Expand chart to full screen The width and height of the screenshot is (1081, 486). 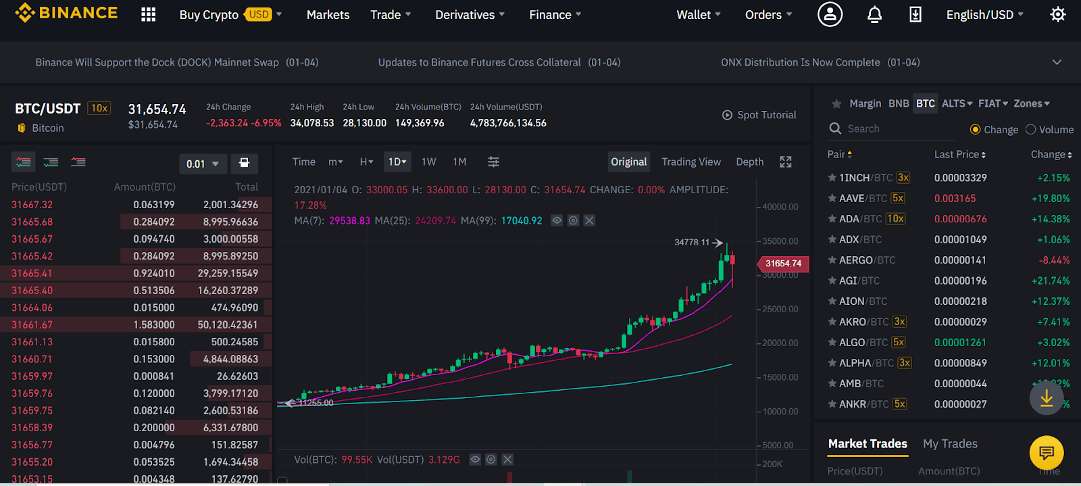[x=785, y=162]
